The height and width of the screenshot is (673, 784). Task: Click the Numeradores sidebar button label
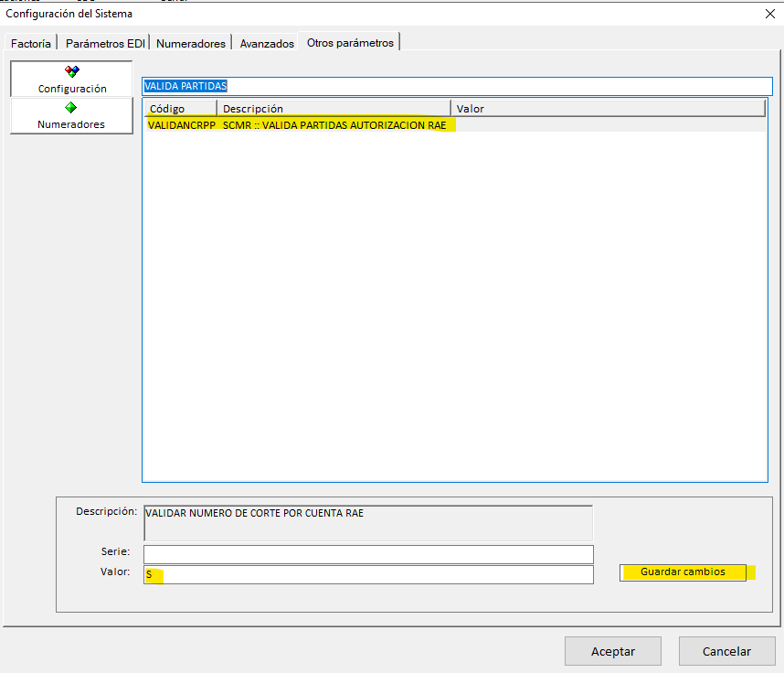pyautogui.click(x=71, y=124)
